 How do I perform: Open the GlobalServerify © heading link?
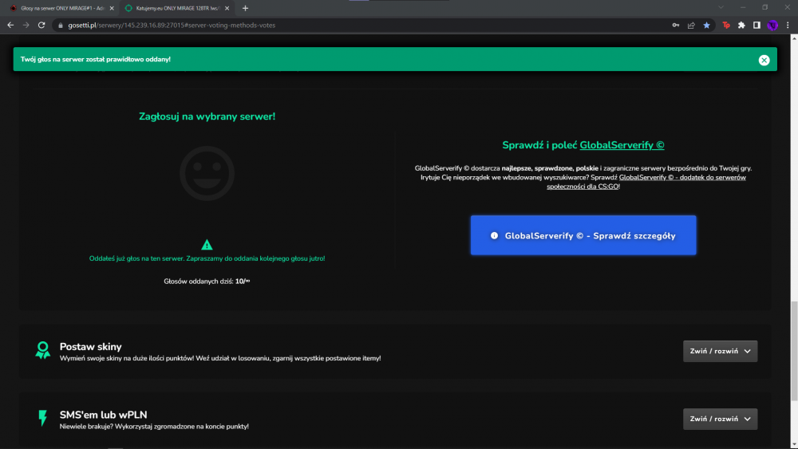[x=622, y=145]
